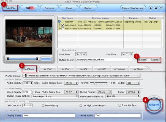Click the Start Time field
166x122 pixels.
[81, 54]
